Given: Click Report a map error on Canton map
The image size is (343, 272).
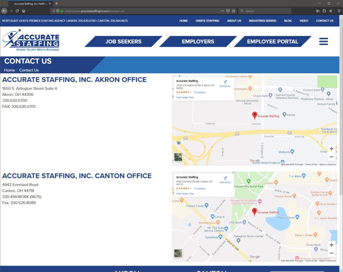Looking at the screenshot, I should coord(328,261).
